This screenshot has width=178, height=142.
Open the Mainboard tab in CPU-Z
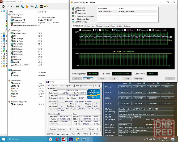(x=63, y=86)
